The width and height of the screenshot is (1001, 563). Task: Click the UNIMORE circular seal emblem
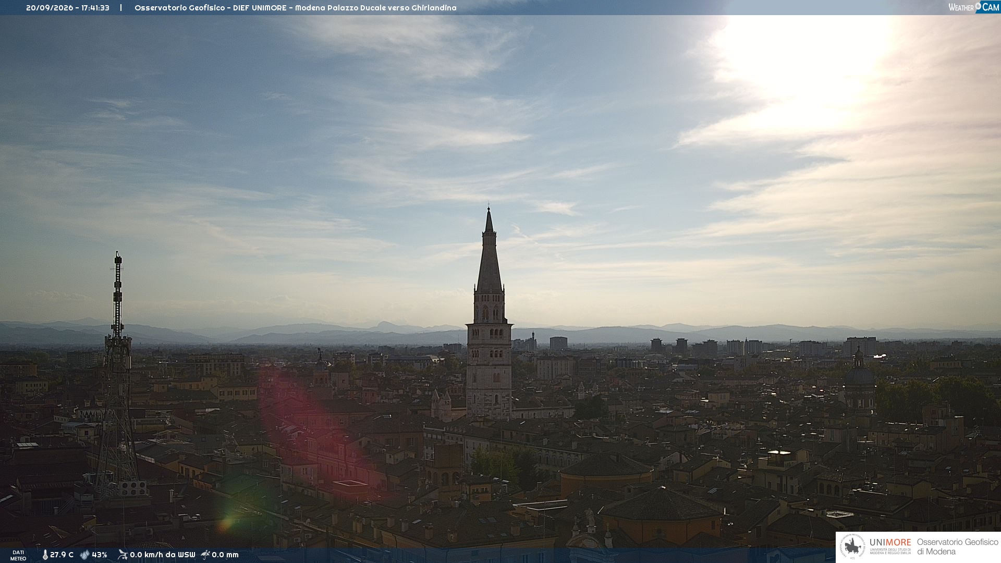[x=852, y=547]
